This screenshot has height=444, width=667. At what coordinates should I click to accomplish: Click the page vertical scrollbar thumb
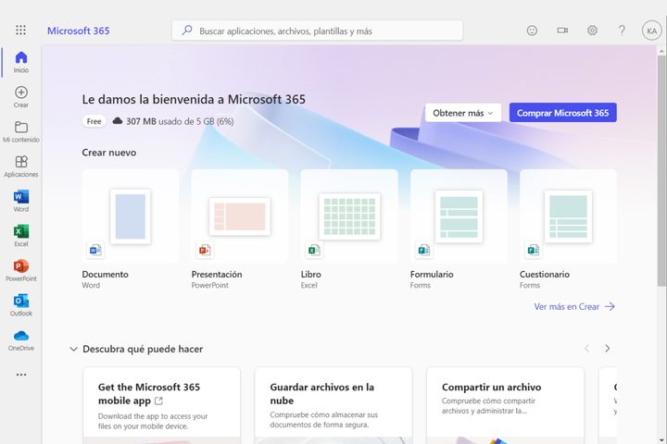pyautogui.click(x=661, y=170)
